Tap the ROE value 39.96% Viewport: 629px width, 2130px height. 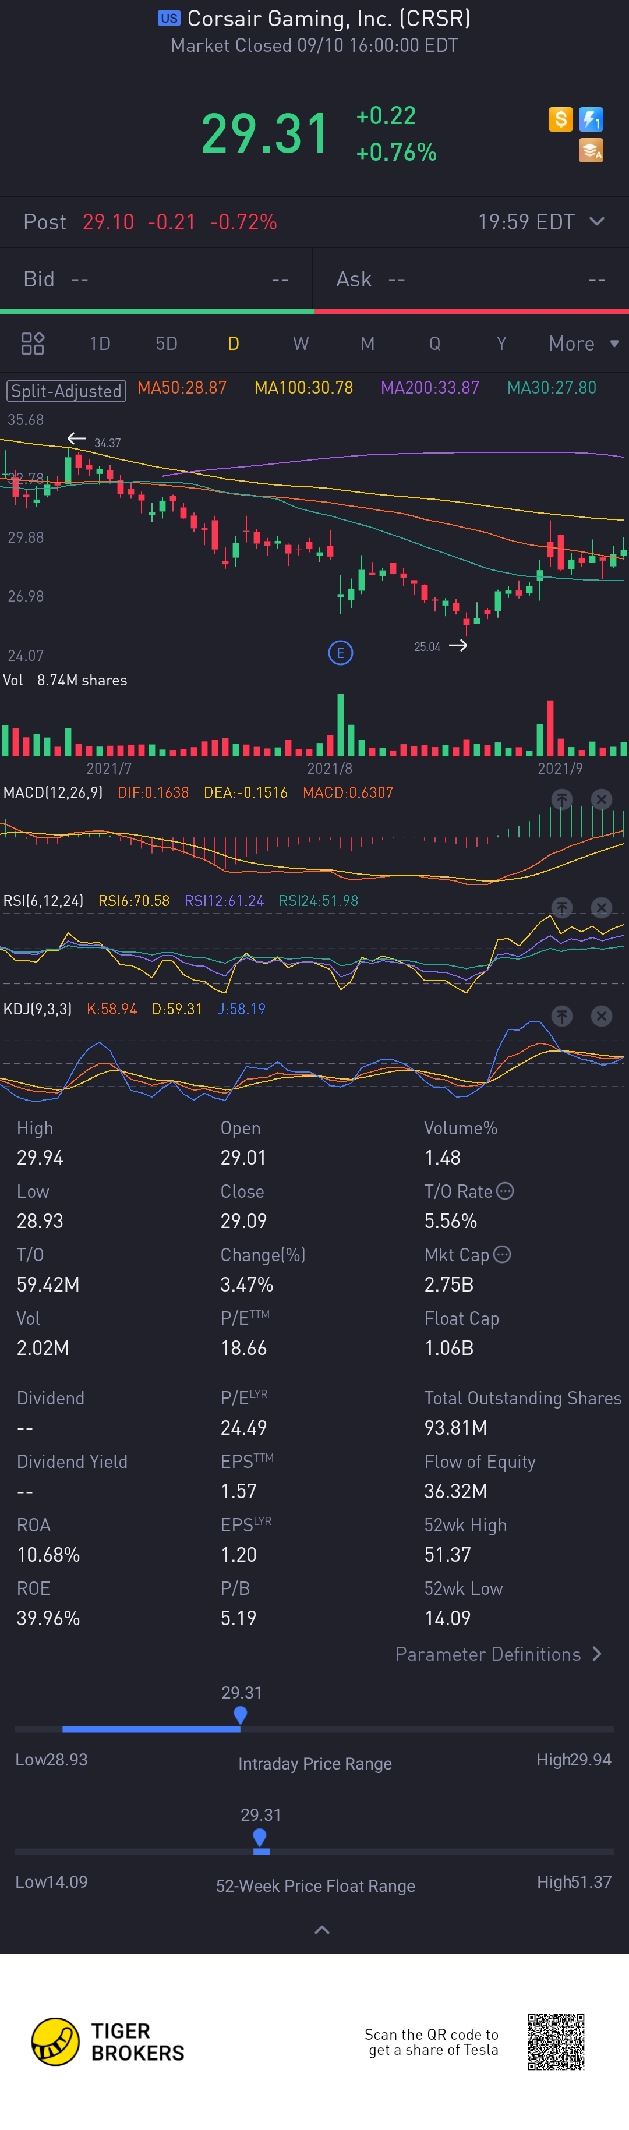(48, 1618)
